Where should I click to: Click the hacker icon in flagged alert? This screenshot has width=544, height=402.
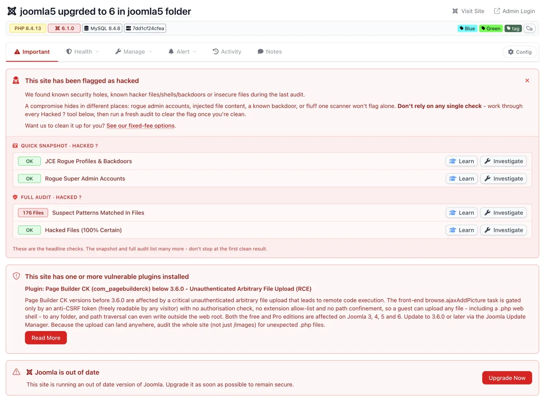tap(16, 80)
